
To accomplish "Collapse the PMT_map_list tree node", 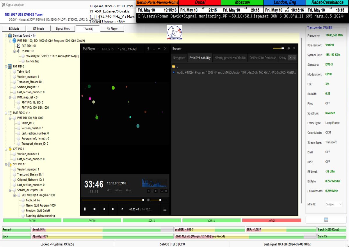I will (x=10, y=97).
